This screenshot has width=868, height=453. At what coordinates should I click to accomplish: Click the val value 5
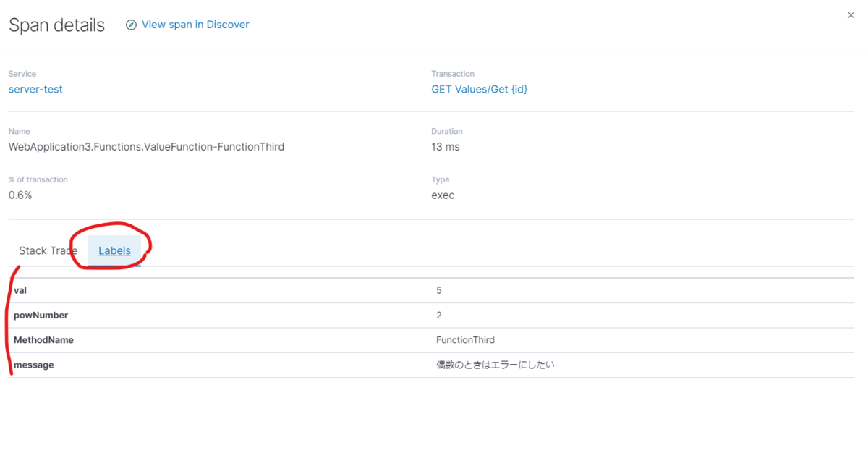point(439,290)
